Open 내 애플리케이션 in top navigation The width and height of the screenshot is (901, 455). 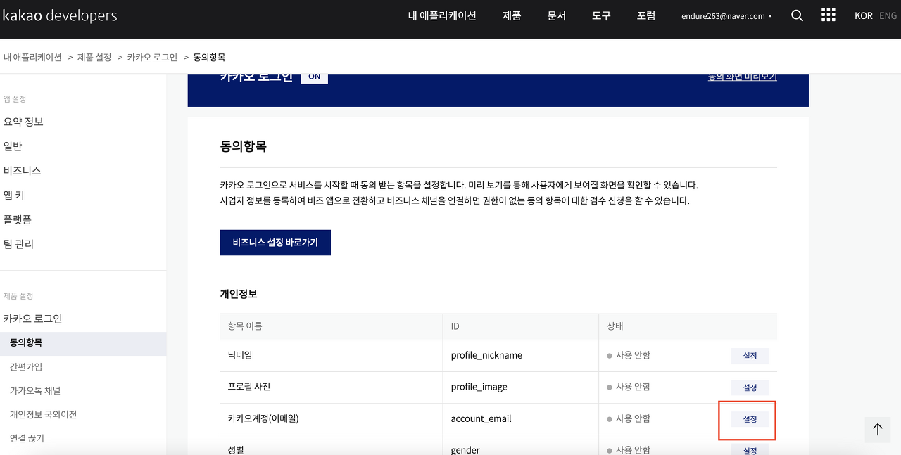[x=442, y=15]
